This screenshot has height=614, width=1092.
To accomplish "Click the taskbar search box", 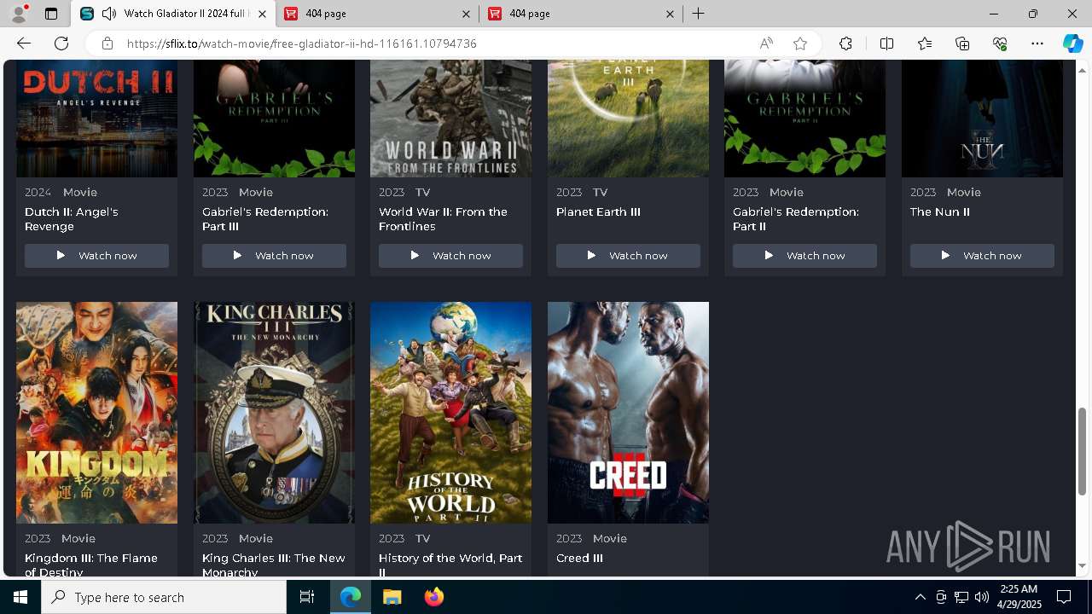I will pyautogui.click(x=164, y=597).
